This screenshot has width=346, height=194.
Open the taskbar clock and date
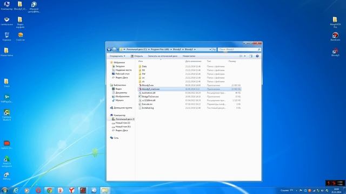[x=336, y=190]
